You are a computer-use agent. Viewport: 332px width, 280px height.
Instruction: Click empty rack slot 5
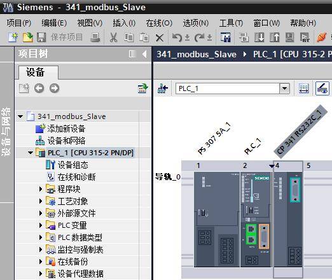click(318, 220)
